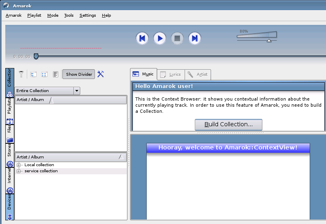Viewport: 326px width, 224px height.
Task: Skip to next track button
Action: point(195,38)
